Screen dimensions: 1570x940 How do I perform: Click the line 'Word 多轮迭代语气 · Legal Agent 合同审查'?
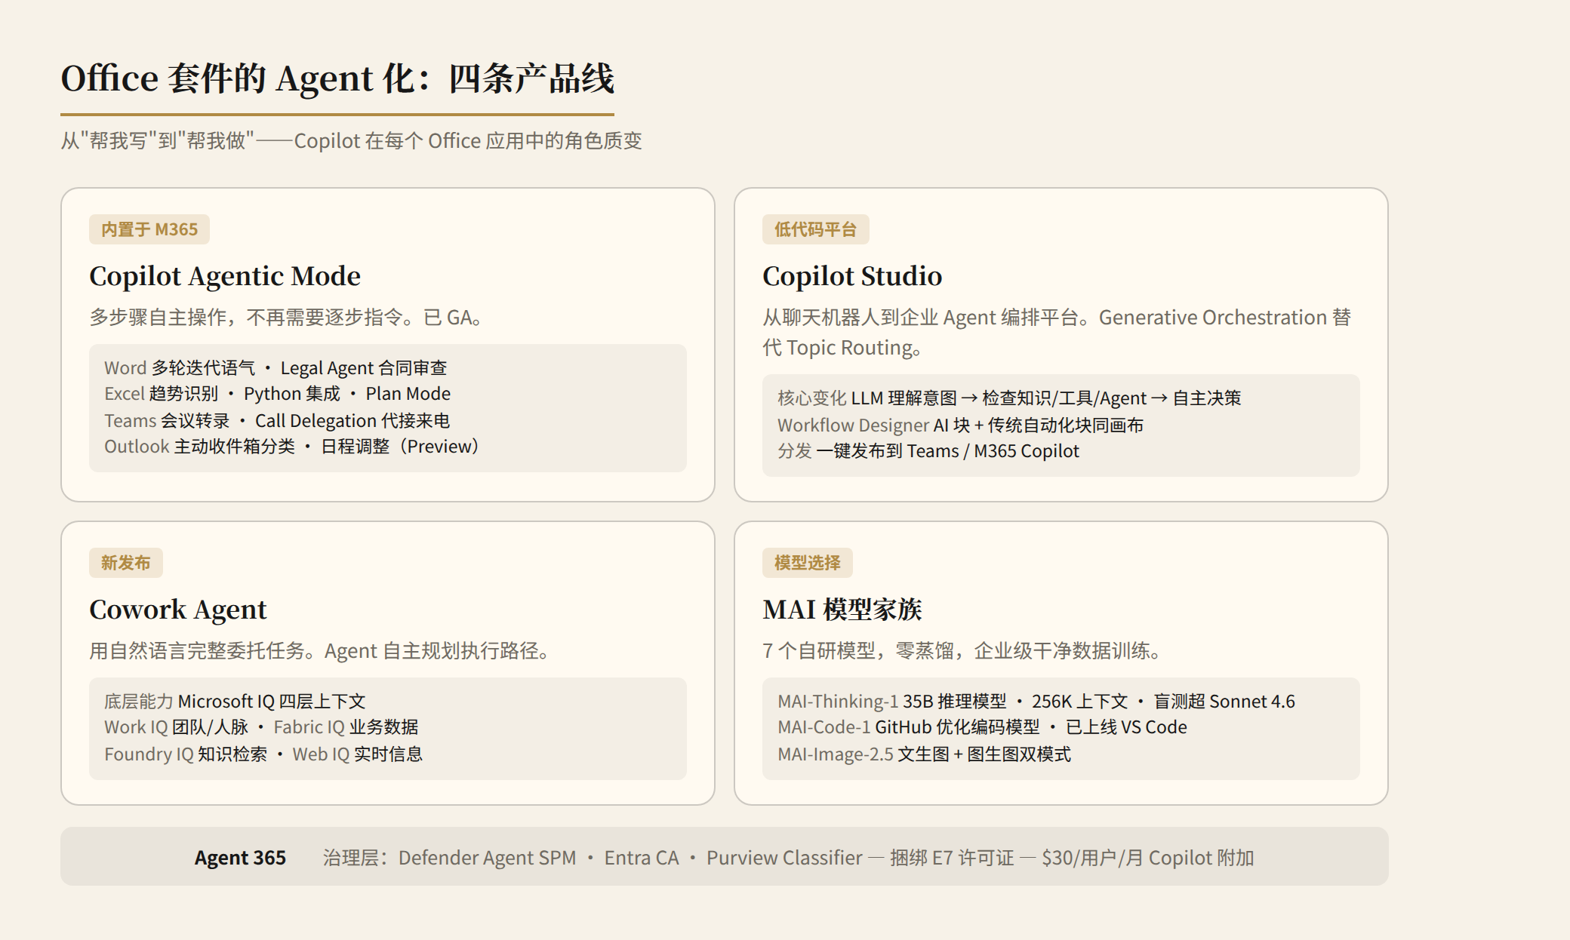[x=276, y=368]
